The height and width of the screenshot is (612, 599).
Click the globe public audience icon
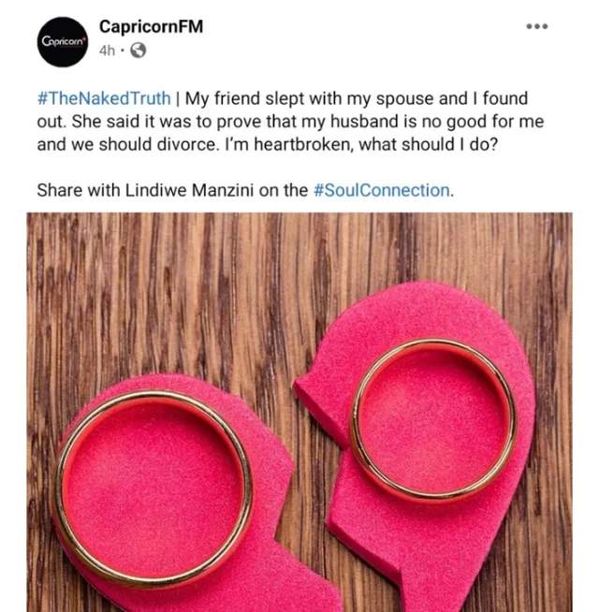138,51
